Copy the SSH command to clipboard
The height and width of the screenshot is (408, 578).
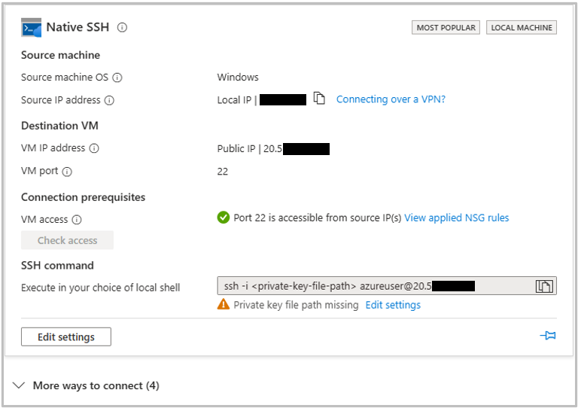click(543, 286)
